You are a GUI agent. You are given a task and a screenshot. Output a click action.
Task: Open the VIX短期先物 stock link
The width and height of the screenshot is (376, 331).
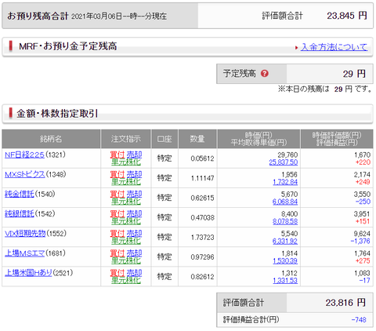pyautogui.click(x=25, y=233)
